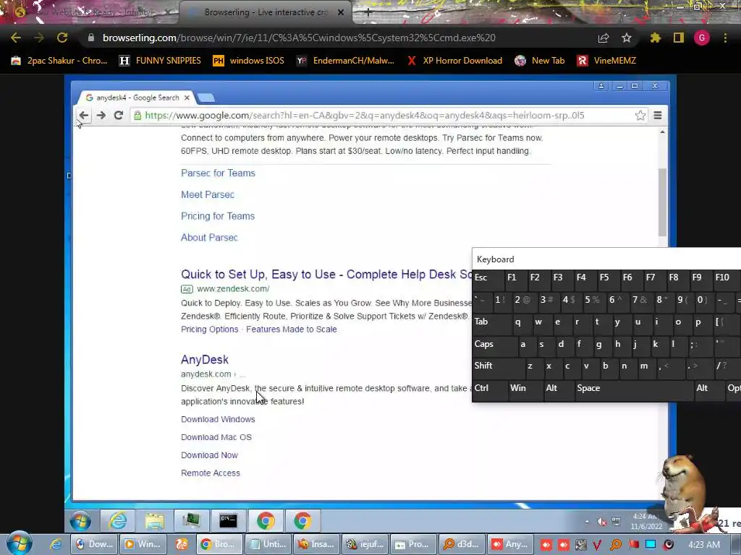
Task: Toggle the Ctrl key on the on-screen keyboard
Action: tap(489, 390)
